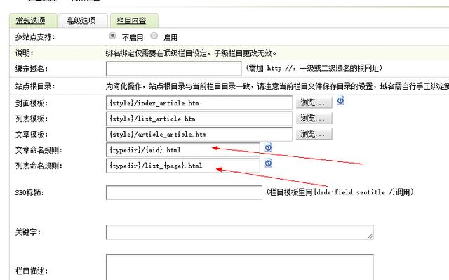Open help icon beside 列表命名规则 field

(x=268, y=164)
